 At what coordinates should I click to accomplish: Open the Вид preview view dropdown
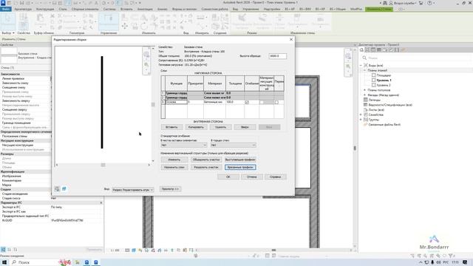(133, 190)
